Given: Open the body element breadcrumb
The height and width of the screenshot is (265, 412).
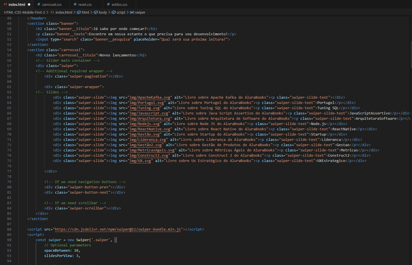Looking at the screenshot, I should coord(103,12).
